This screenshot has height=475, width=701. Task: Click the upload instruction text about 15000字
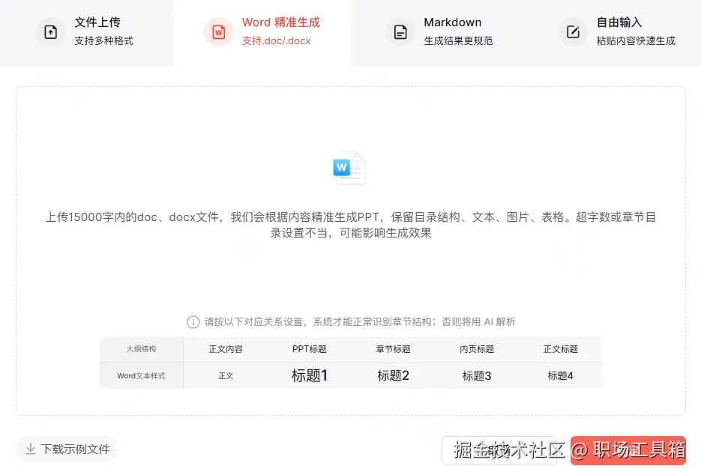click(x=351, y=225)
